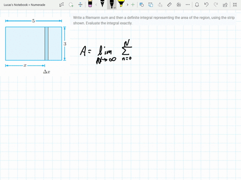241x180 pixels.
Task: Select the text/object selection tool
Action: (x=61, y=4)
